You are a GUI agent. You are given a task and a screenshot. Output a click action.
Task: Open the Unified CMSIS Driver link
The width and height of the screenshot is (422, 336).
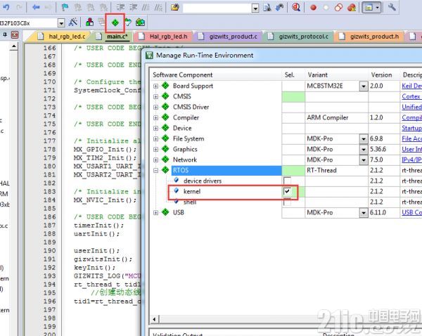pos(411,107)
